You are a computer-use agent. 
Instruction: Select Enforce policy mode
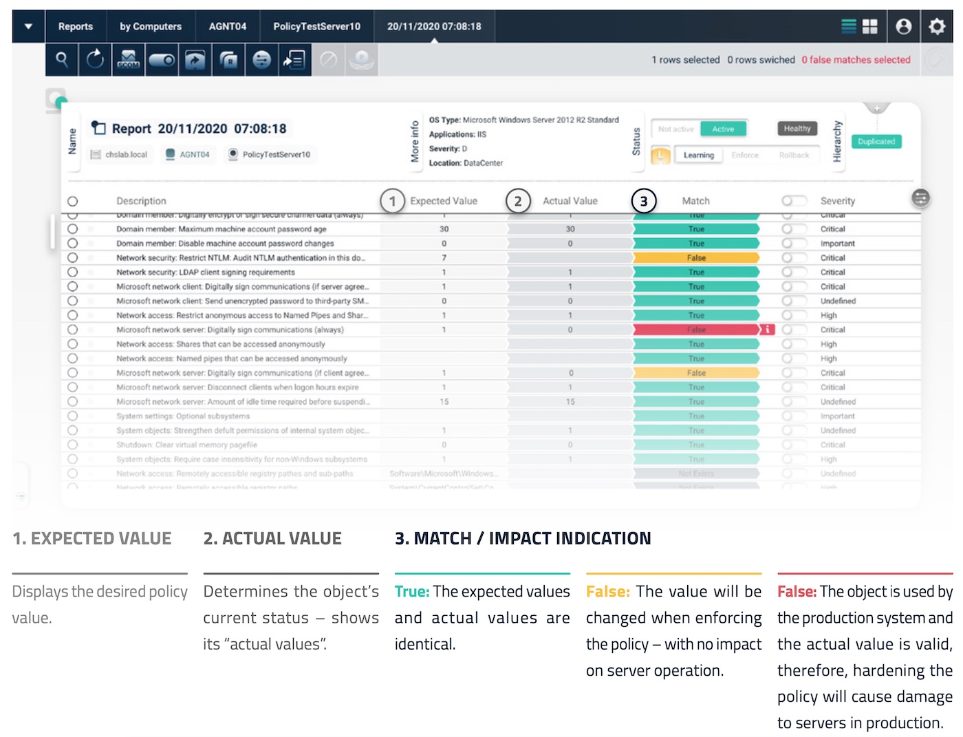coord(745,156)
